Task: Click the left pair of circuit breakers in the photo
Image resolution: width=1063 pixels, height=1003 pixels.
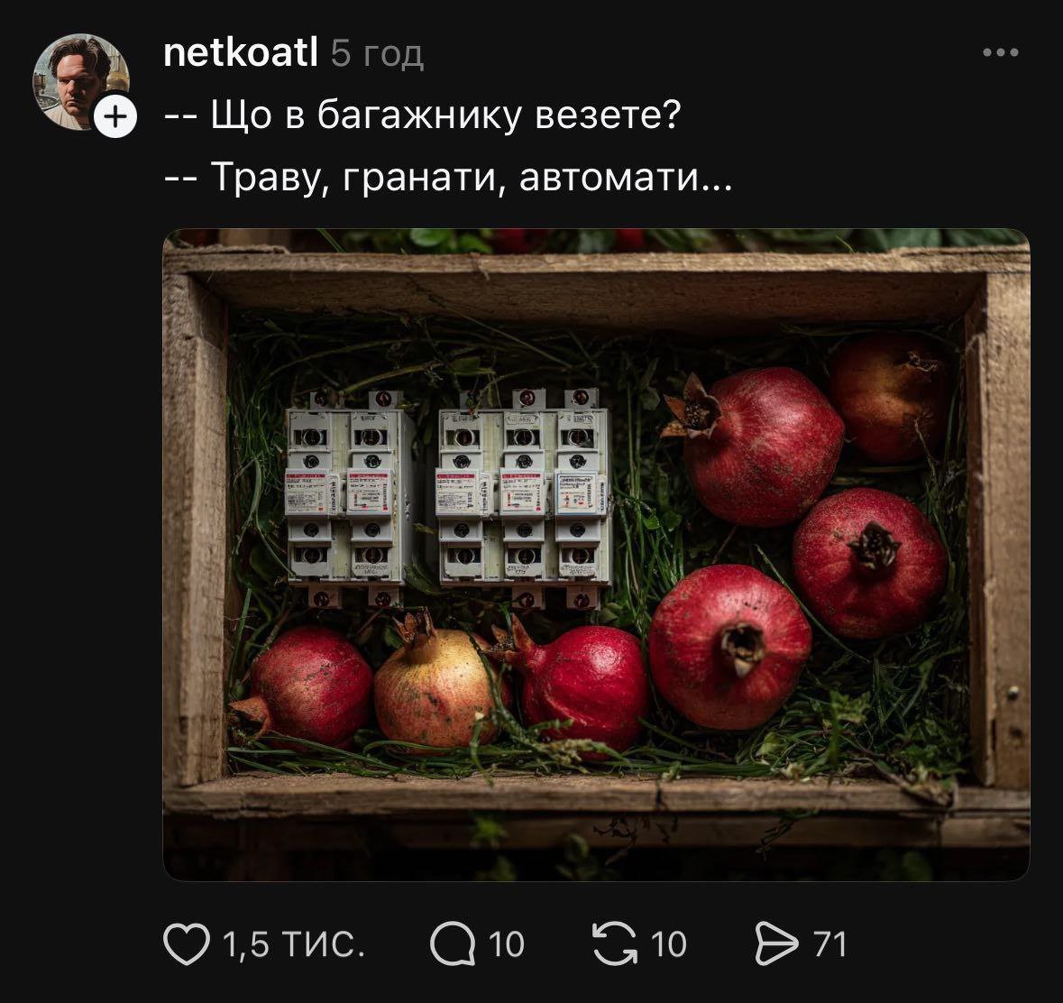Action: (x=349, y=497)
